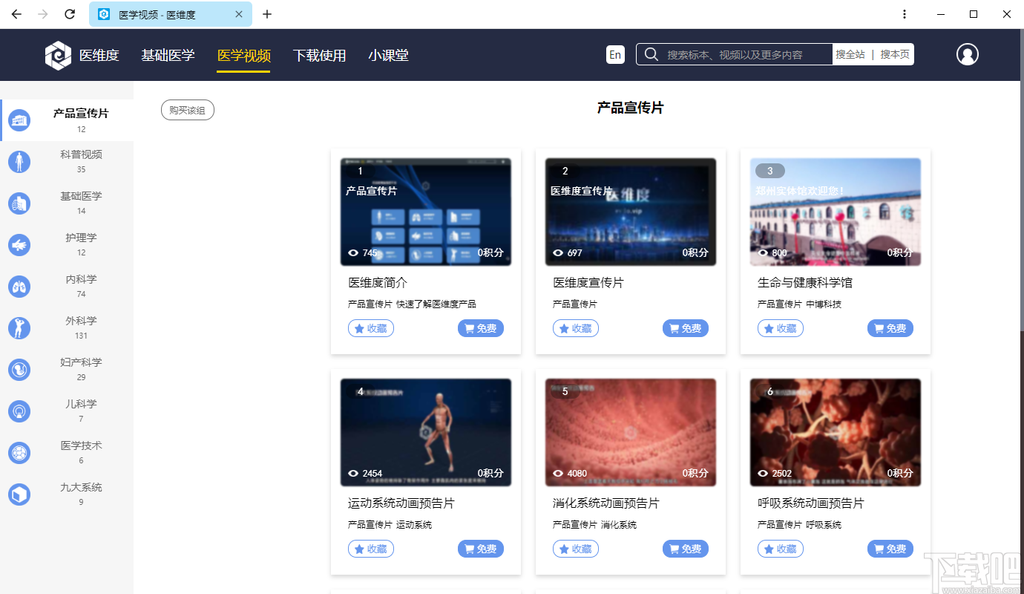This screenshot has height=594, width=1024.
Task: Click the 购买该组 button
Action: coord(187,109)
